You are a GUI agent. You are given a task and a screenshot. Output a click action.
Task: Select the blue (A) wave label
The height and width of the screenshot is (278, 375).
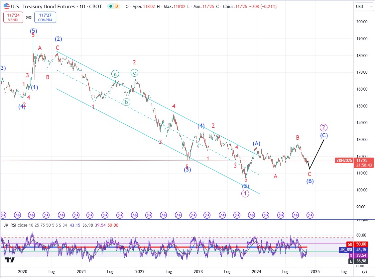256,143
